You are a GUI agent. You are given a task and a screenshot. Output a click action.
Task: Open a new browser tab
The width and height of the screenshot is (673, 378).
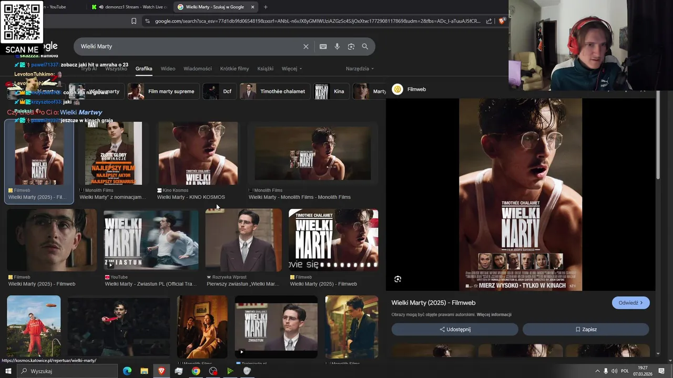tap(266, 7)
